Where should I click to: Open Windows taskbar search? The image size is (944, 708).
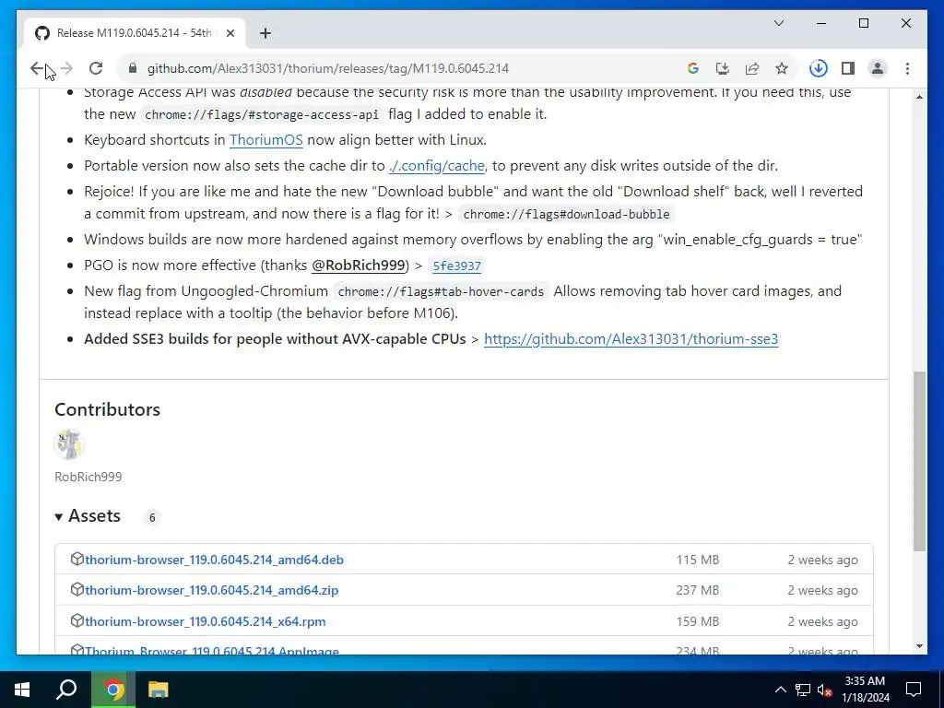pos(66,690)
